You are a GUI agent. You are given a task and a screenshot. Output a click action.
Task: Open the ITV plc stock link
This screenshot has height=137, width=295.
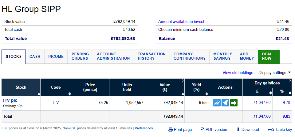(x=10, y=101)
